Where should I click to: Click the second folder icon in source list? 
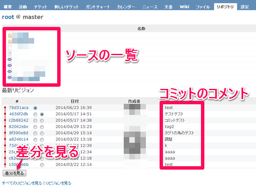10,41
